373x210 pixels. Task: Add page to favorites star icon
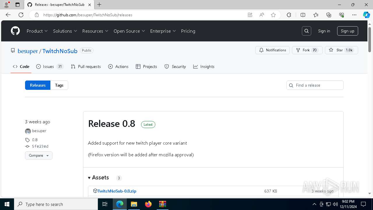click(x=273, y=15)
